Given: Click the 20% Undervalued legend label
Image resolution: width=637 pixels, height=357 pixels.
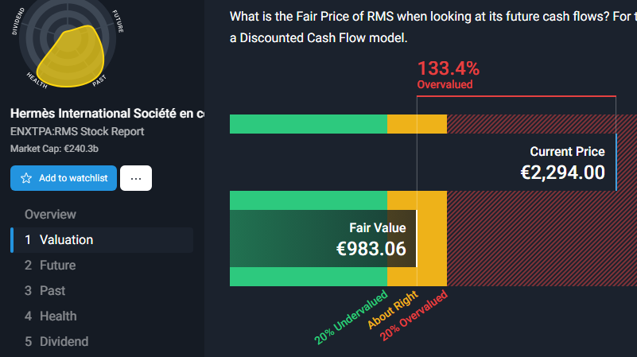Looking at the screenshot, I should coord(351,317).
